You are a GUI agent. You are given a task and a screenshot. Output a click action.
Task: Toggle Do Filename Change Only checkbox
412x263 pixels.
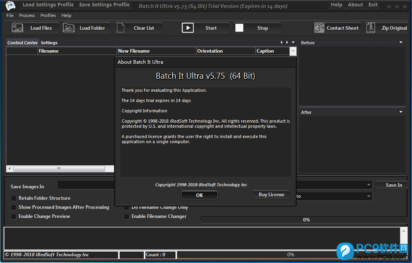tap(127, 208)
